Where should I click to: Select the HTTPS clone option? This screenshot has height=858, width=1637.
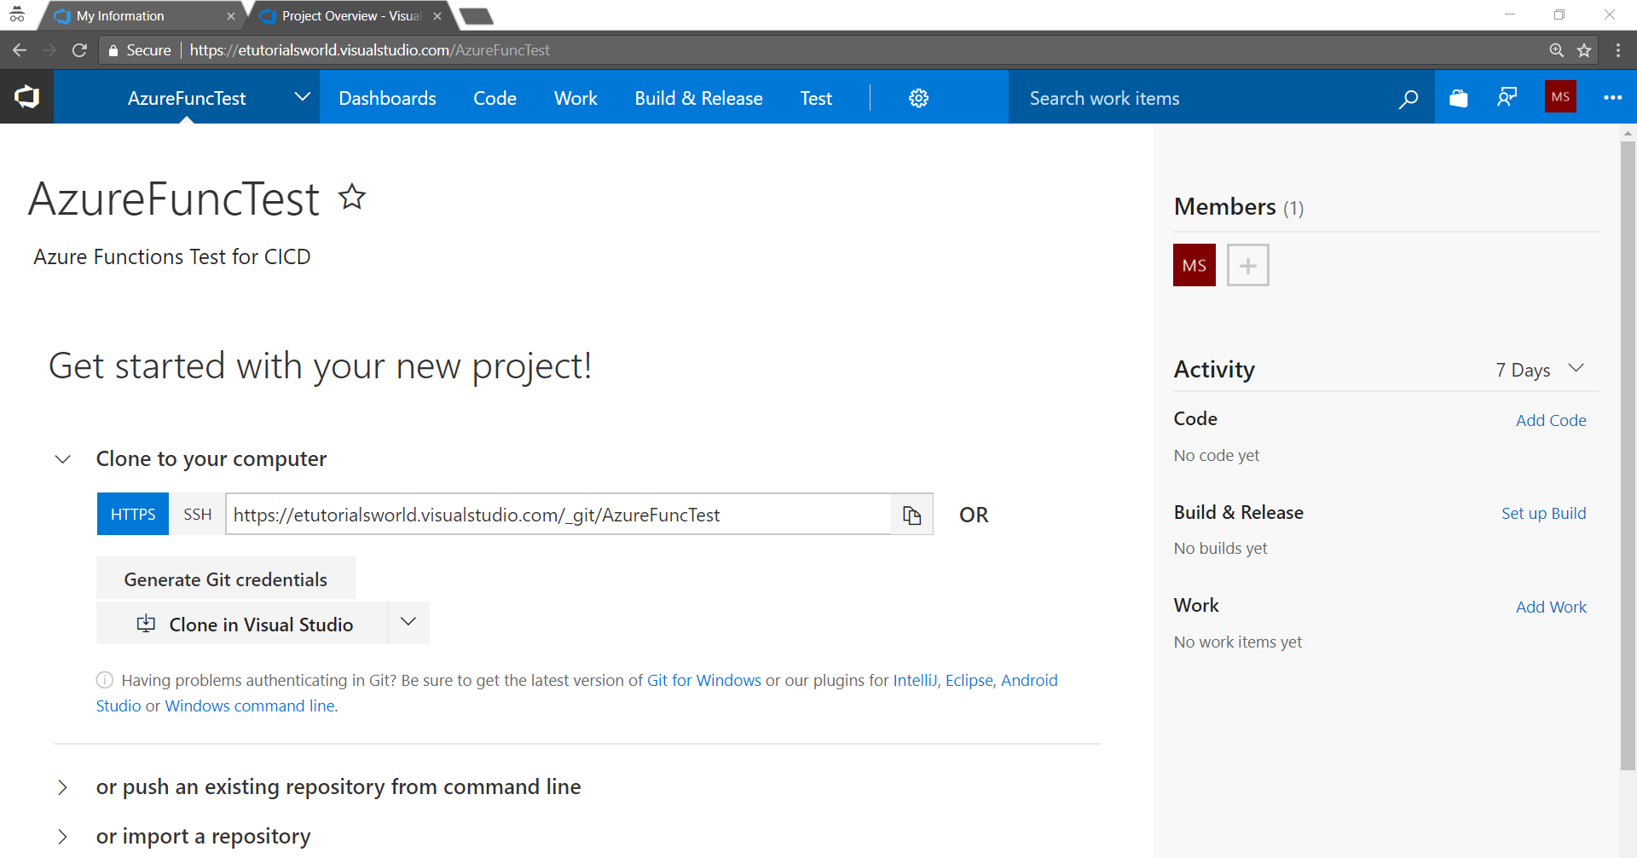(x=133, y=514)
